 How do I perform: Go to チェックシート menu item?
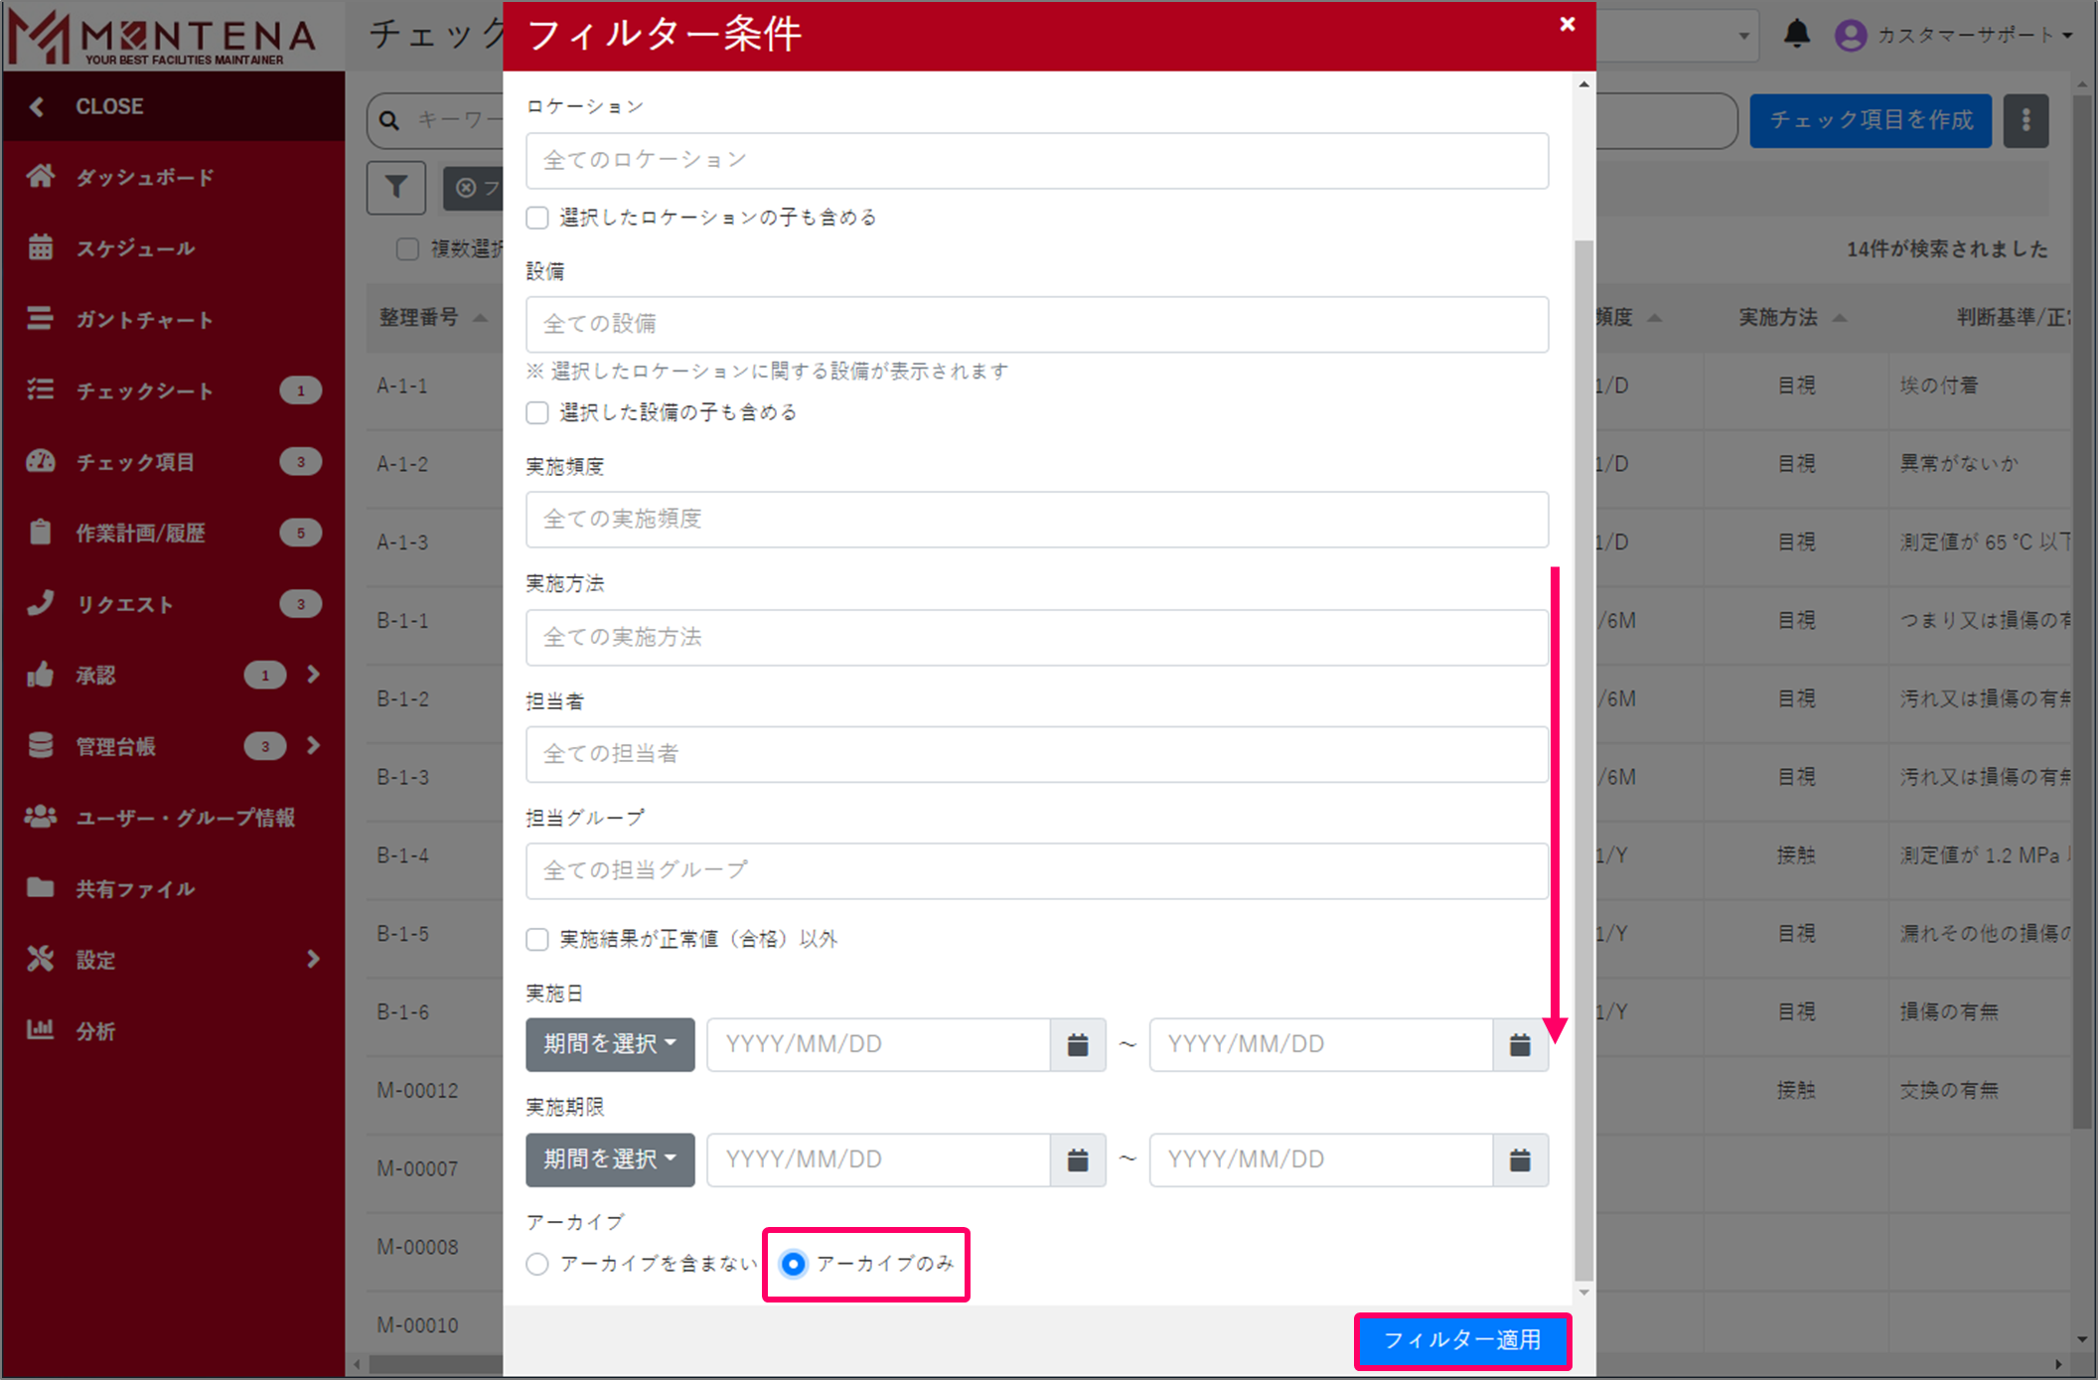tap(145, 390)
